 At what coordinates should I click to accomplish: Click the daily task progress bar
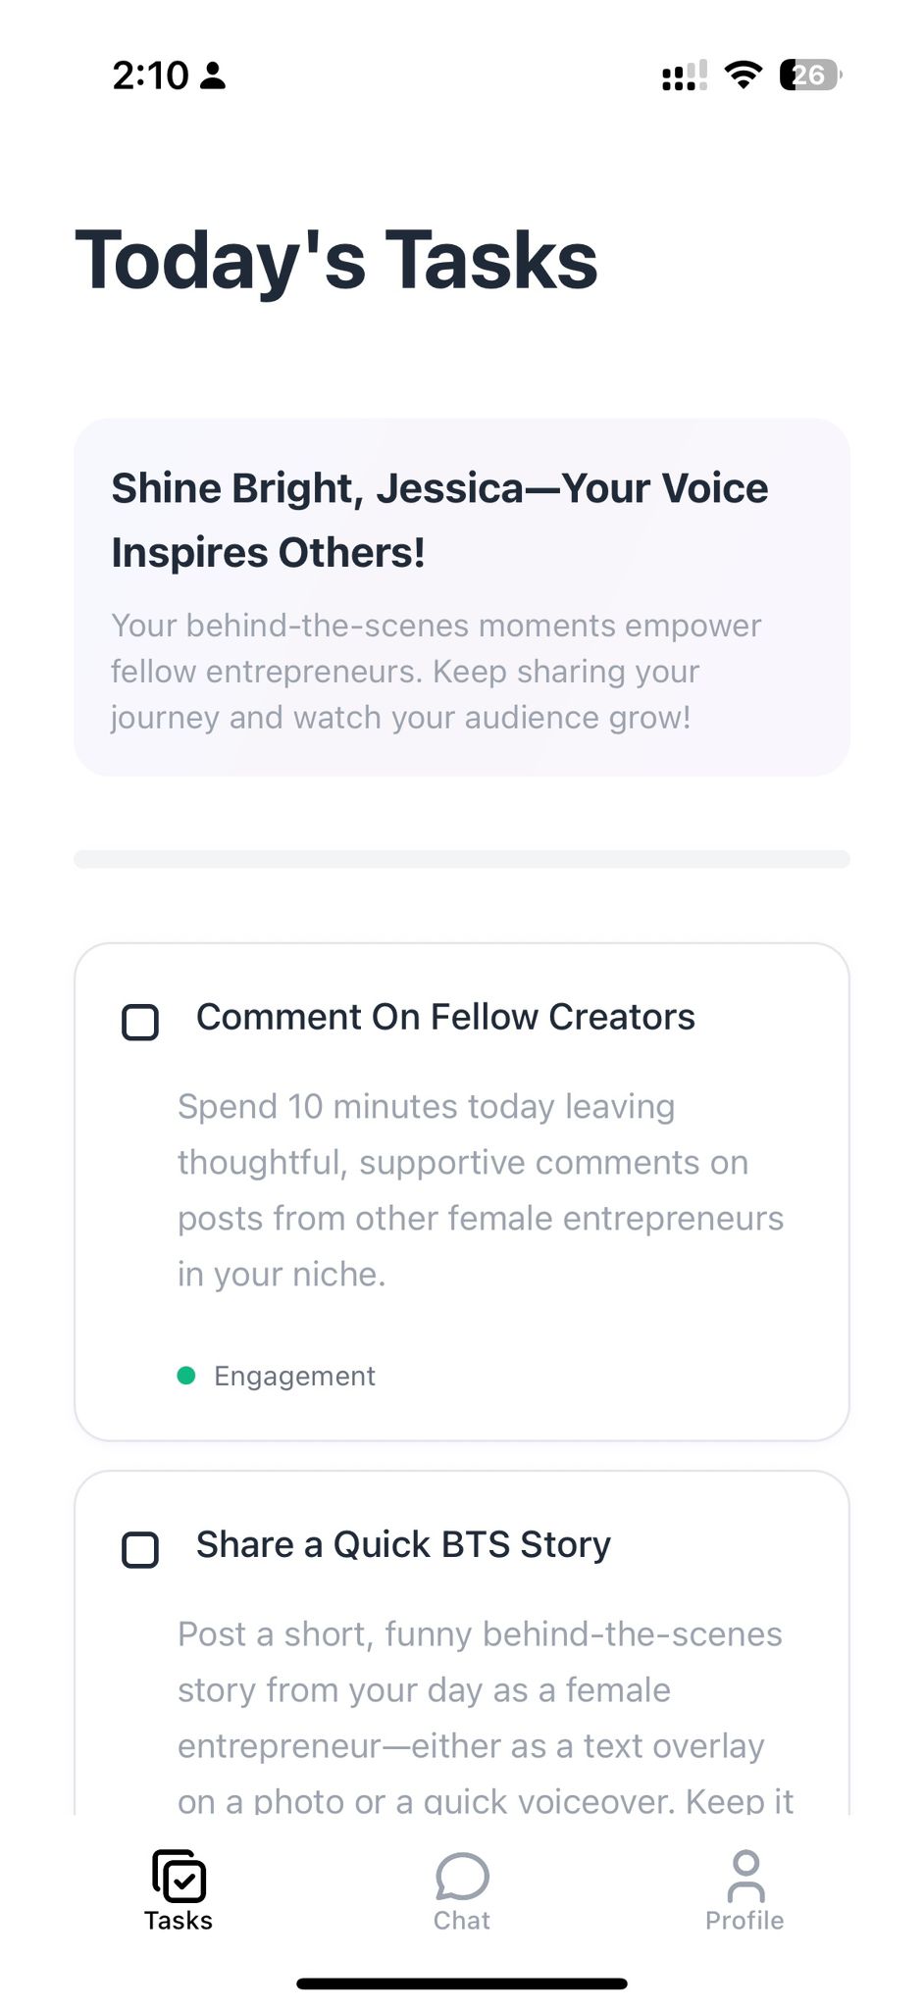462,859
